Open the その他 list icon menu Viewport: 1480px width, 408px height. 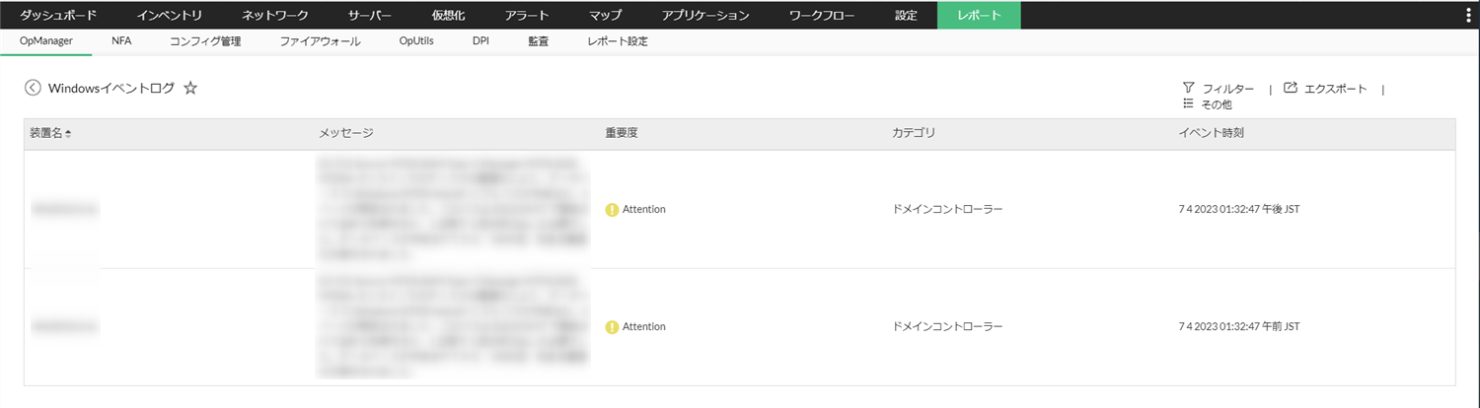coord(1189,103)
